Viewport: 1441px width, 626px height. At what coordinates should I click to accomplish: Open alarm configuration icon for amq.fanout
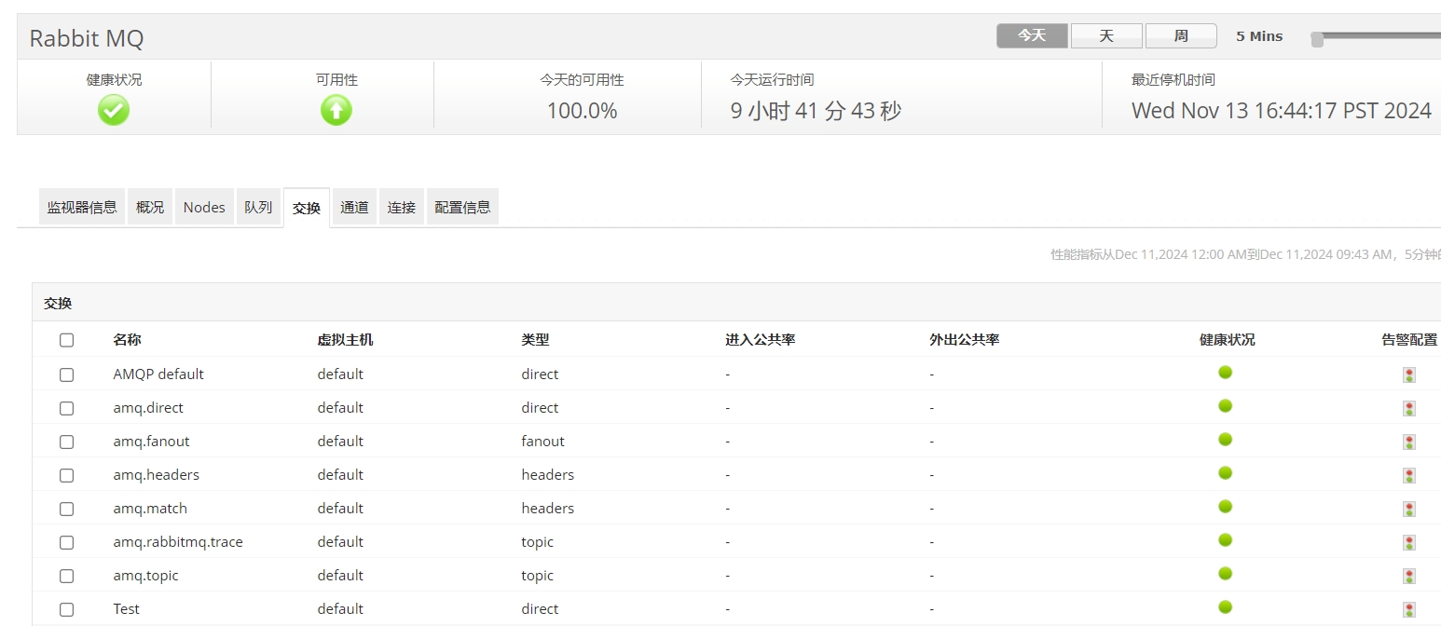click(1409, 442)
